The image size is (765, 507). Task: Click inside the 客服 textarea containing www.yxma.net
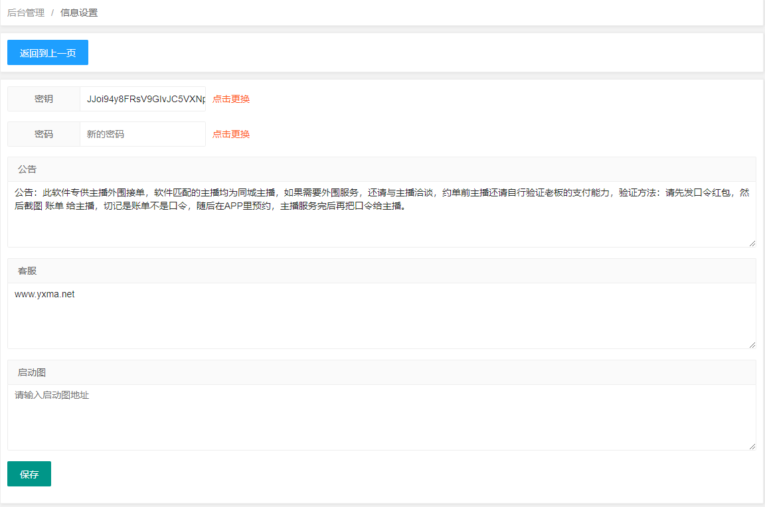[382, 316]
